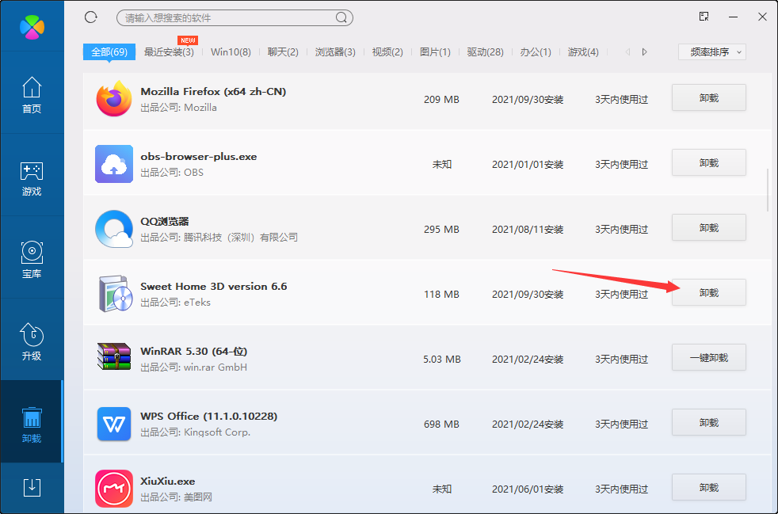Click publisher Kingsoft Corp. text
The height and width of the screenshot is (514, 778).
217,432
